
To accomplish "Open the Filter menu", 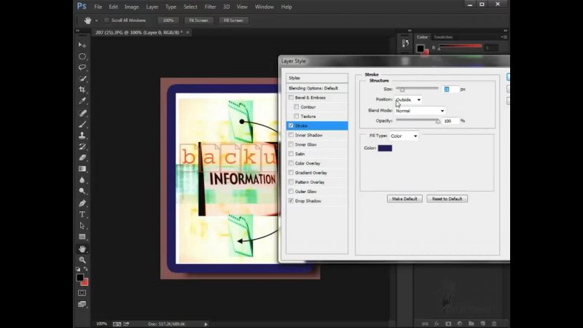I will (x=210, y=7).
